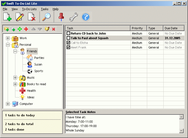
Task: Click the Ideas light bulb icon
Action: click(22, 97)
